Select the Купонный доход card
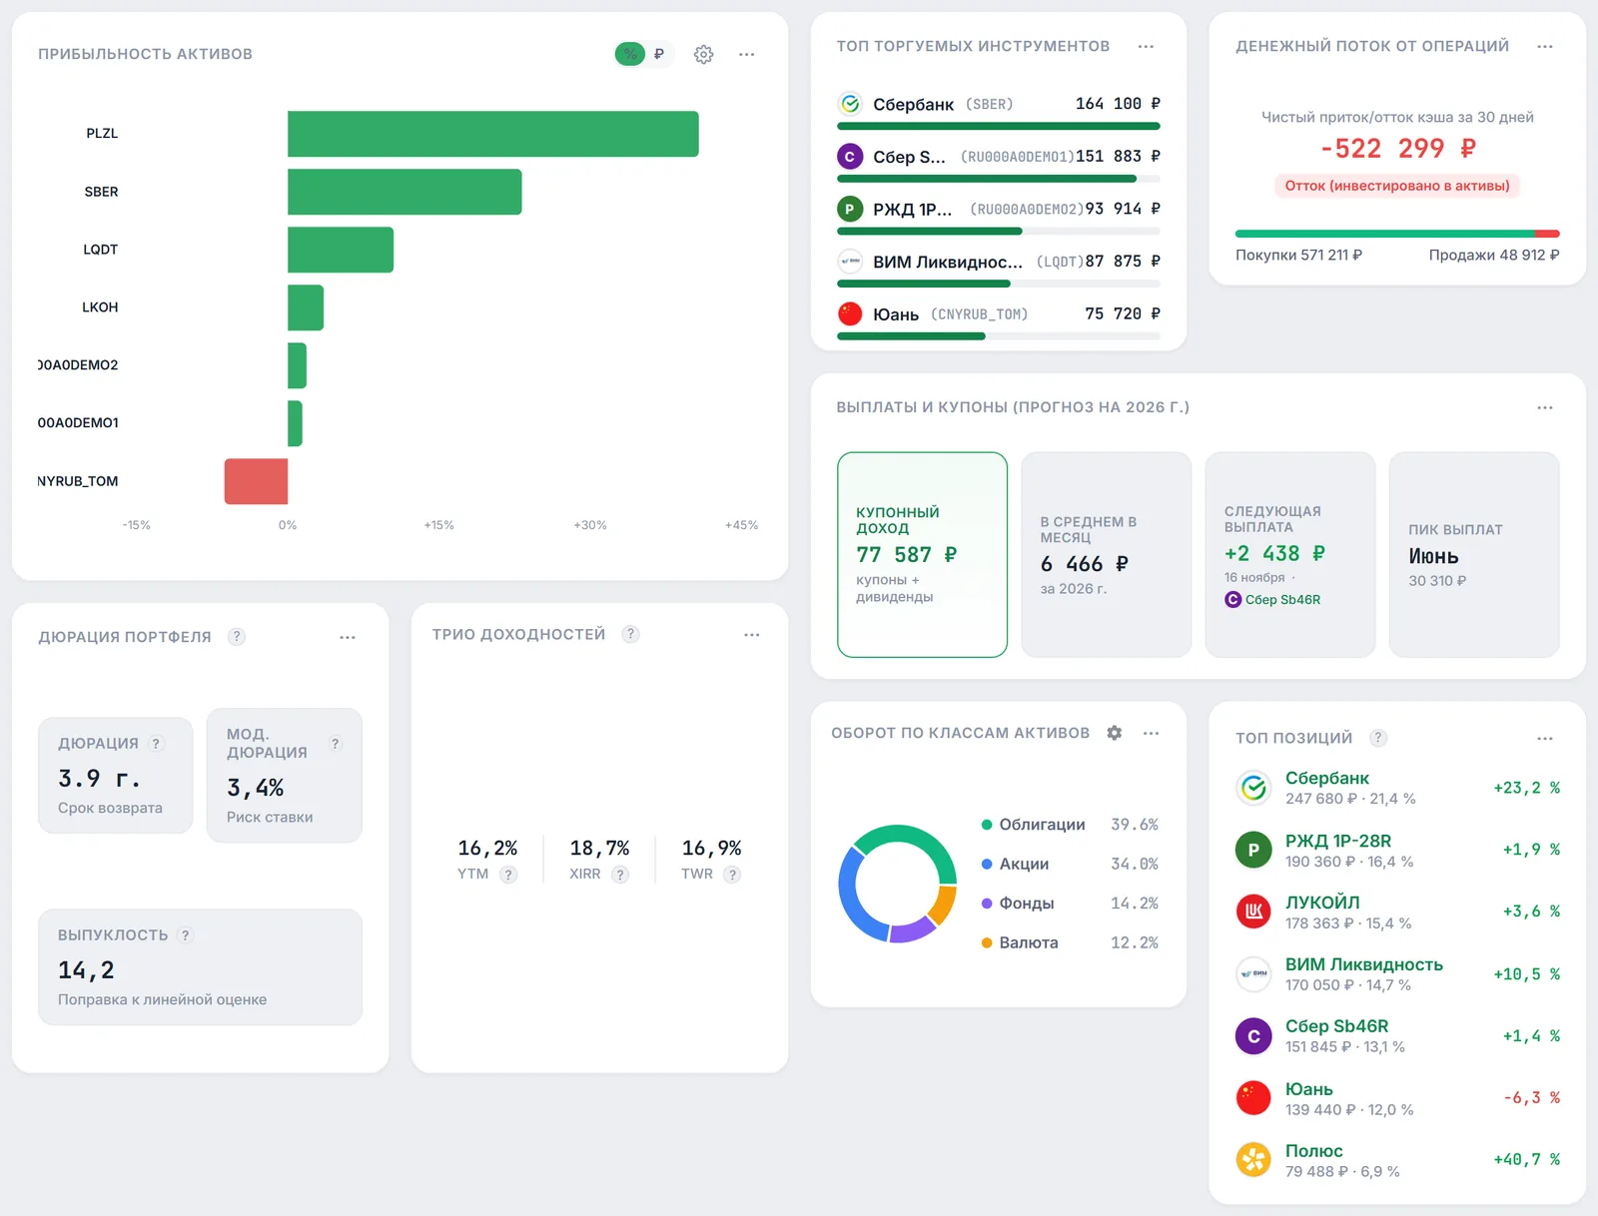Screen dimensions: 1598x1216 922,555
